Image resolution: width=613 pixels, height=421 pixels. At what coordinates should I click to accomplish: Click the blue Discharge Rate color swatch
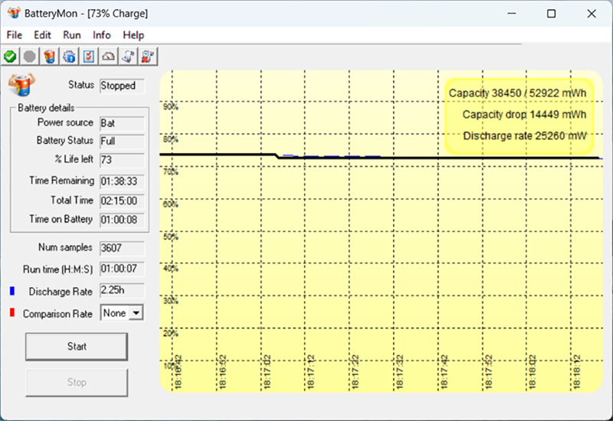12,291
